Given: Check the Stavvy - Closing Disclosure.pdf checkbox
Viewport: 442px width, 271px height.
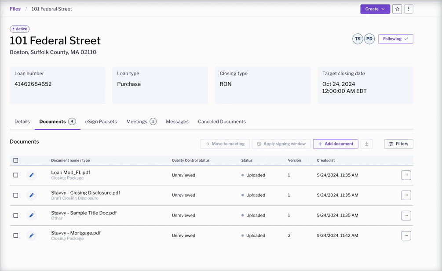Looking at the screenshot, I should click(16, 195).
